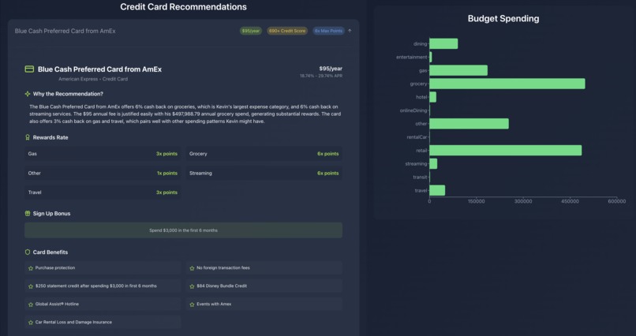Click the 690+ Credit Score badge
This screenshot has height=336, width=636.
tap(287, 31)
